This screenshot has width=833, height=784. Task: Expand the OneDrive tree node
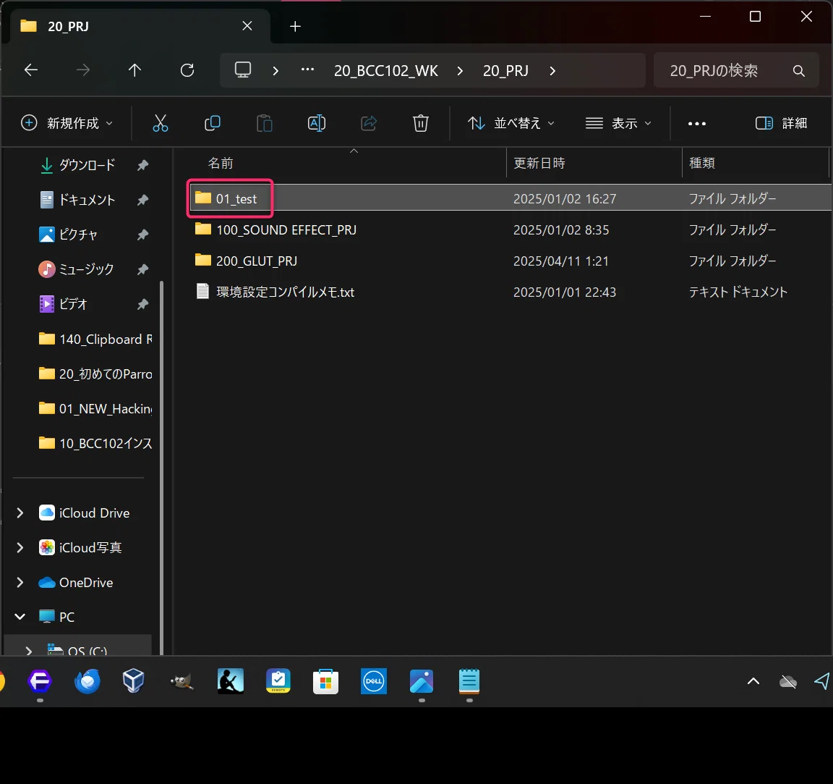pos(20,583)
